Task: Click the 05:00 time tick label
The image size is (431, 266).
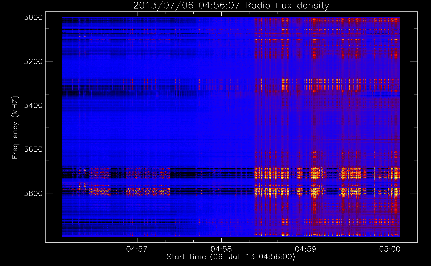Action: pos(390,249)
